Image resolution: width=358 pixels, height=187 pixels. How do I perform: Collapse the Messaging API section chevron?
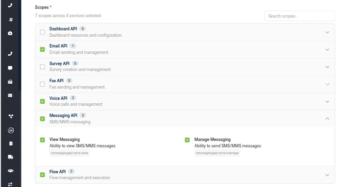click(327, 118)
